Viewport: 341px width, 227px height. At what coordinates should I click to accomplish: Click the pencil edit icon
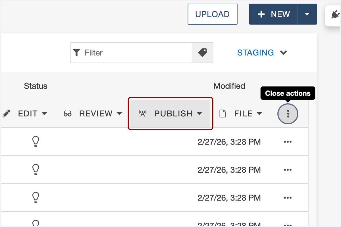coord(6,113)
